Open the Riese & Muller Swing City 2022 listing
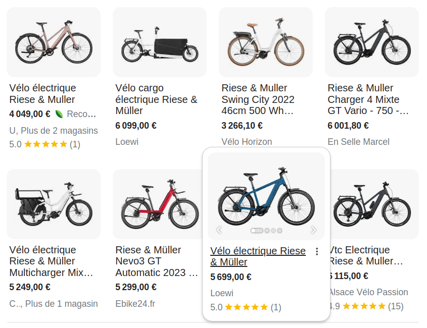The height and width of the screenshot is (328, 427). 258,99
